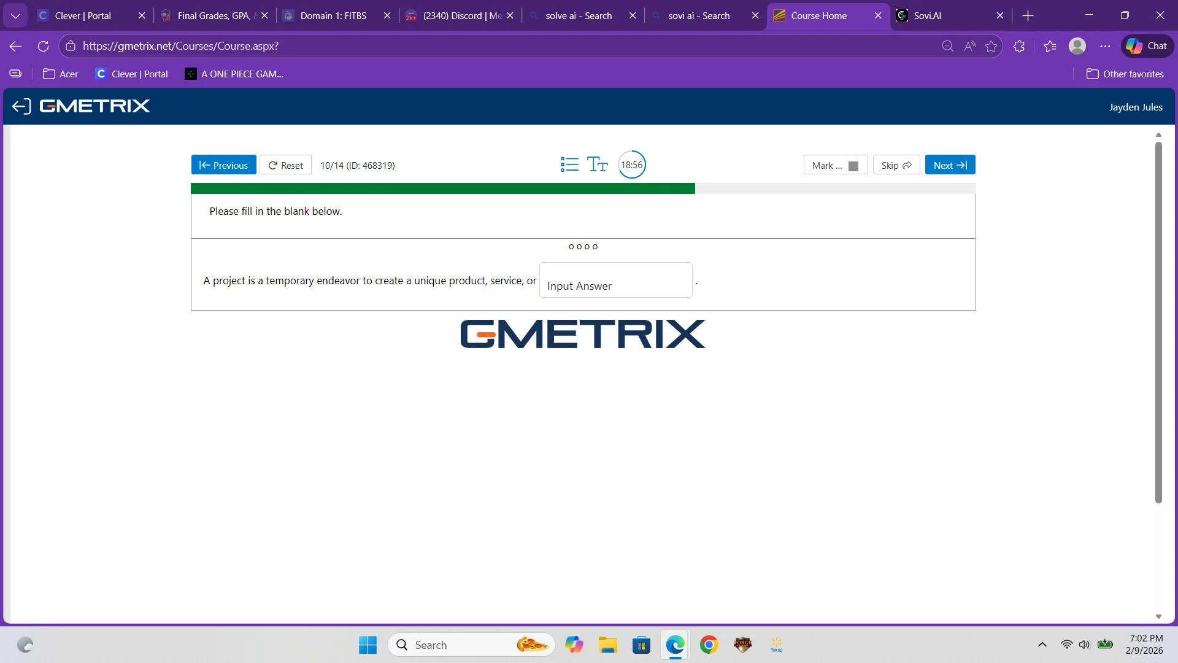The width and height of the screenshot is (1178, 663).
Task: Go to the Next question
Action: coord(950,165)
